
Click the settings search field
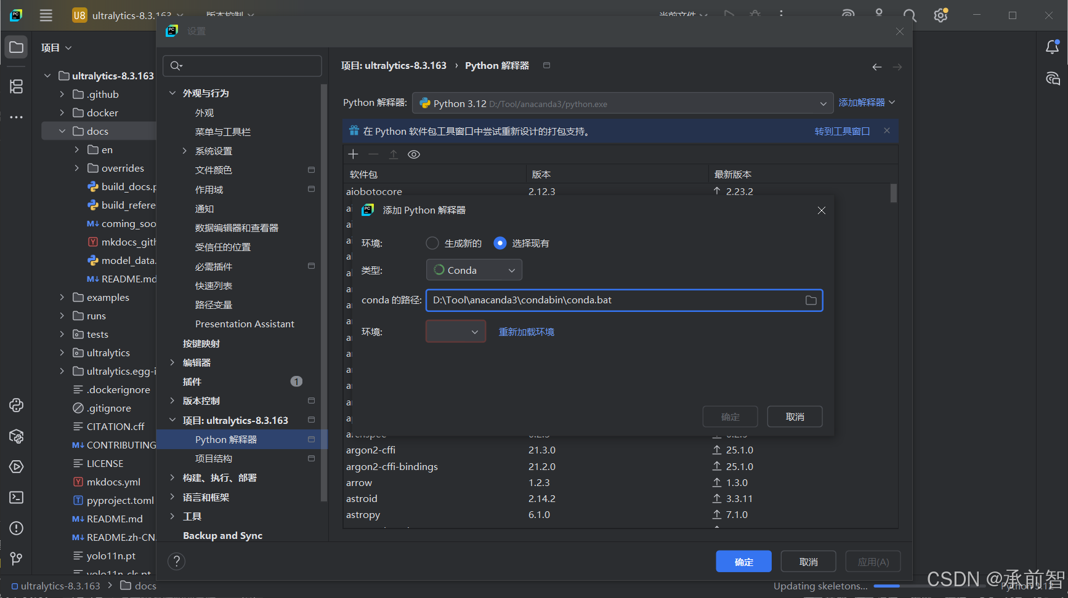point(242,66)
